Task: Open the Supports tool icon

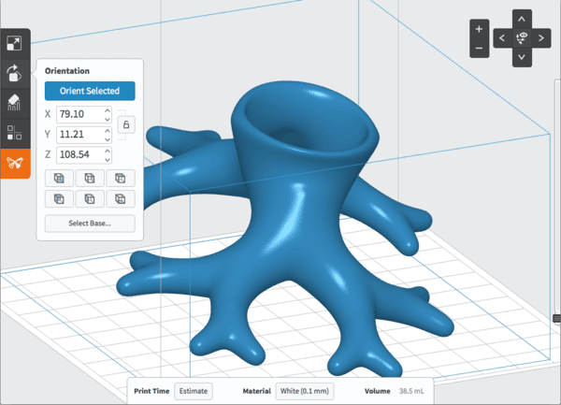Action: 15,103
